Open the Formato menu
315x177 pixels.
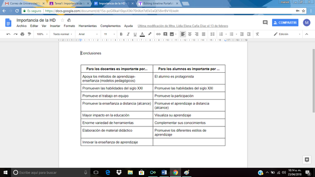(x=69, y=26)
